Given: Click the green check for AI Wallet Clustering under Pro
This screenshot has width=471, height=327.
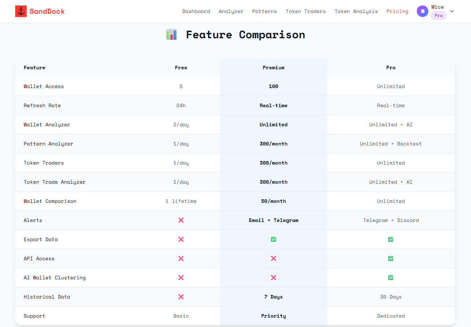Looking at the screenshot, I should point(391,278).
